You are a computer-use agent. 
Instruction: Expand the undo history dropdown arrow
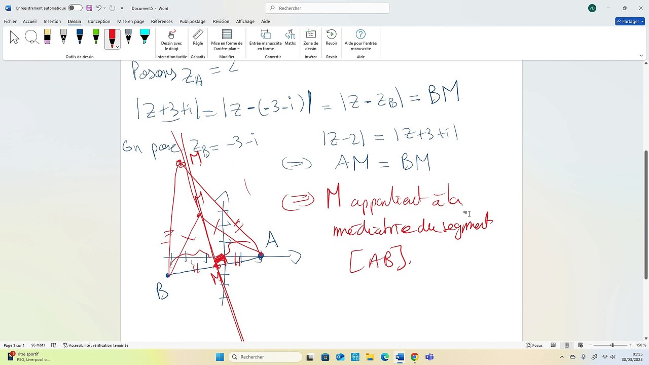tap(105, 8)
